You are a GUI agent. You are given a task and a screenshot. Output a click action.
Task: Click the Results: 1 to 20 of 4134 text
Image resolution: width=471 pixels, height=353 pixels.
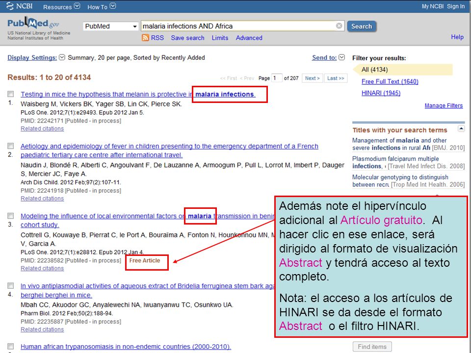point(49,77)
